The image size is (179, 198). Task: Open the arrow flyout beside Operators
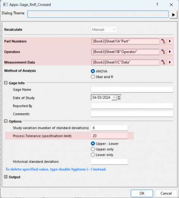click(x=170, y=52)
